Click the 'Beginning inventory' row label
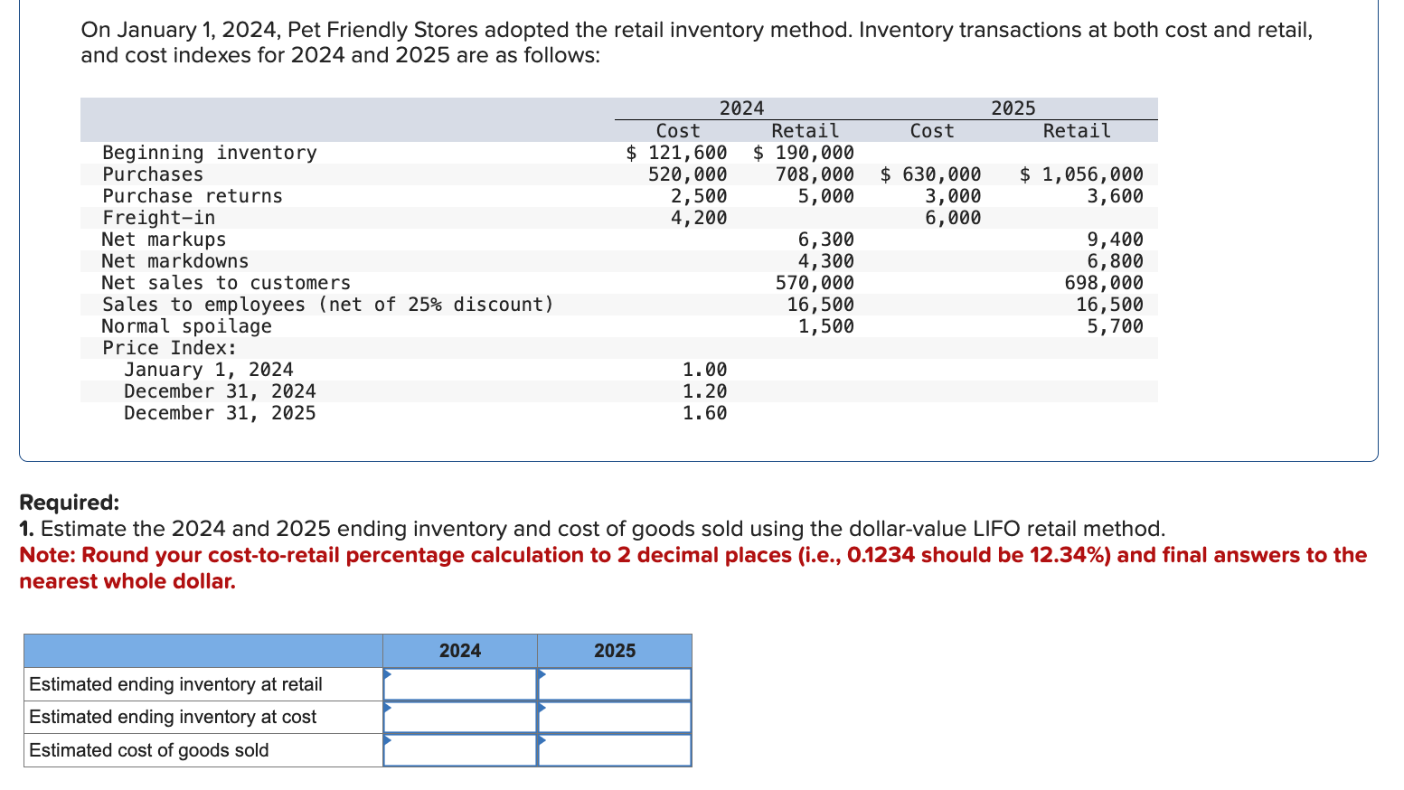The image size is (1404, 790). pyautogui.click(x=210, y=153)
